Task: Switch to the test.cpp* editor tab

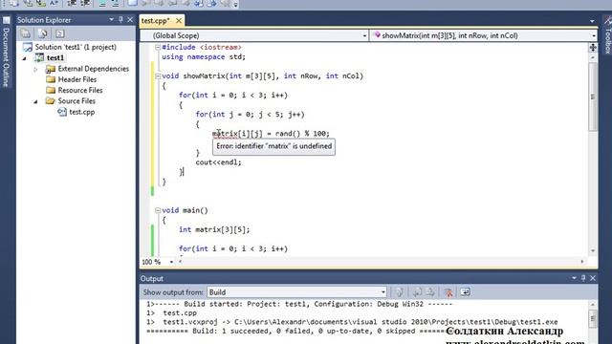Action: (x=155, y=21)
